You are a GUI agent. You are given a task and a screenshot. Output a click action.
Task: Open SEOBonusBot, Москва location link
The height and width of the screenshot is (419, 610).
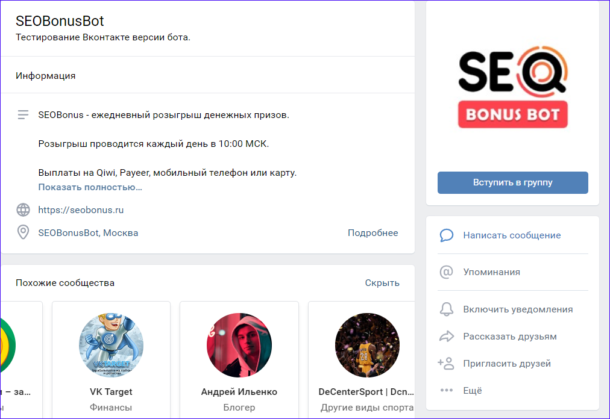[89, 233]
